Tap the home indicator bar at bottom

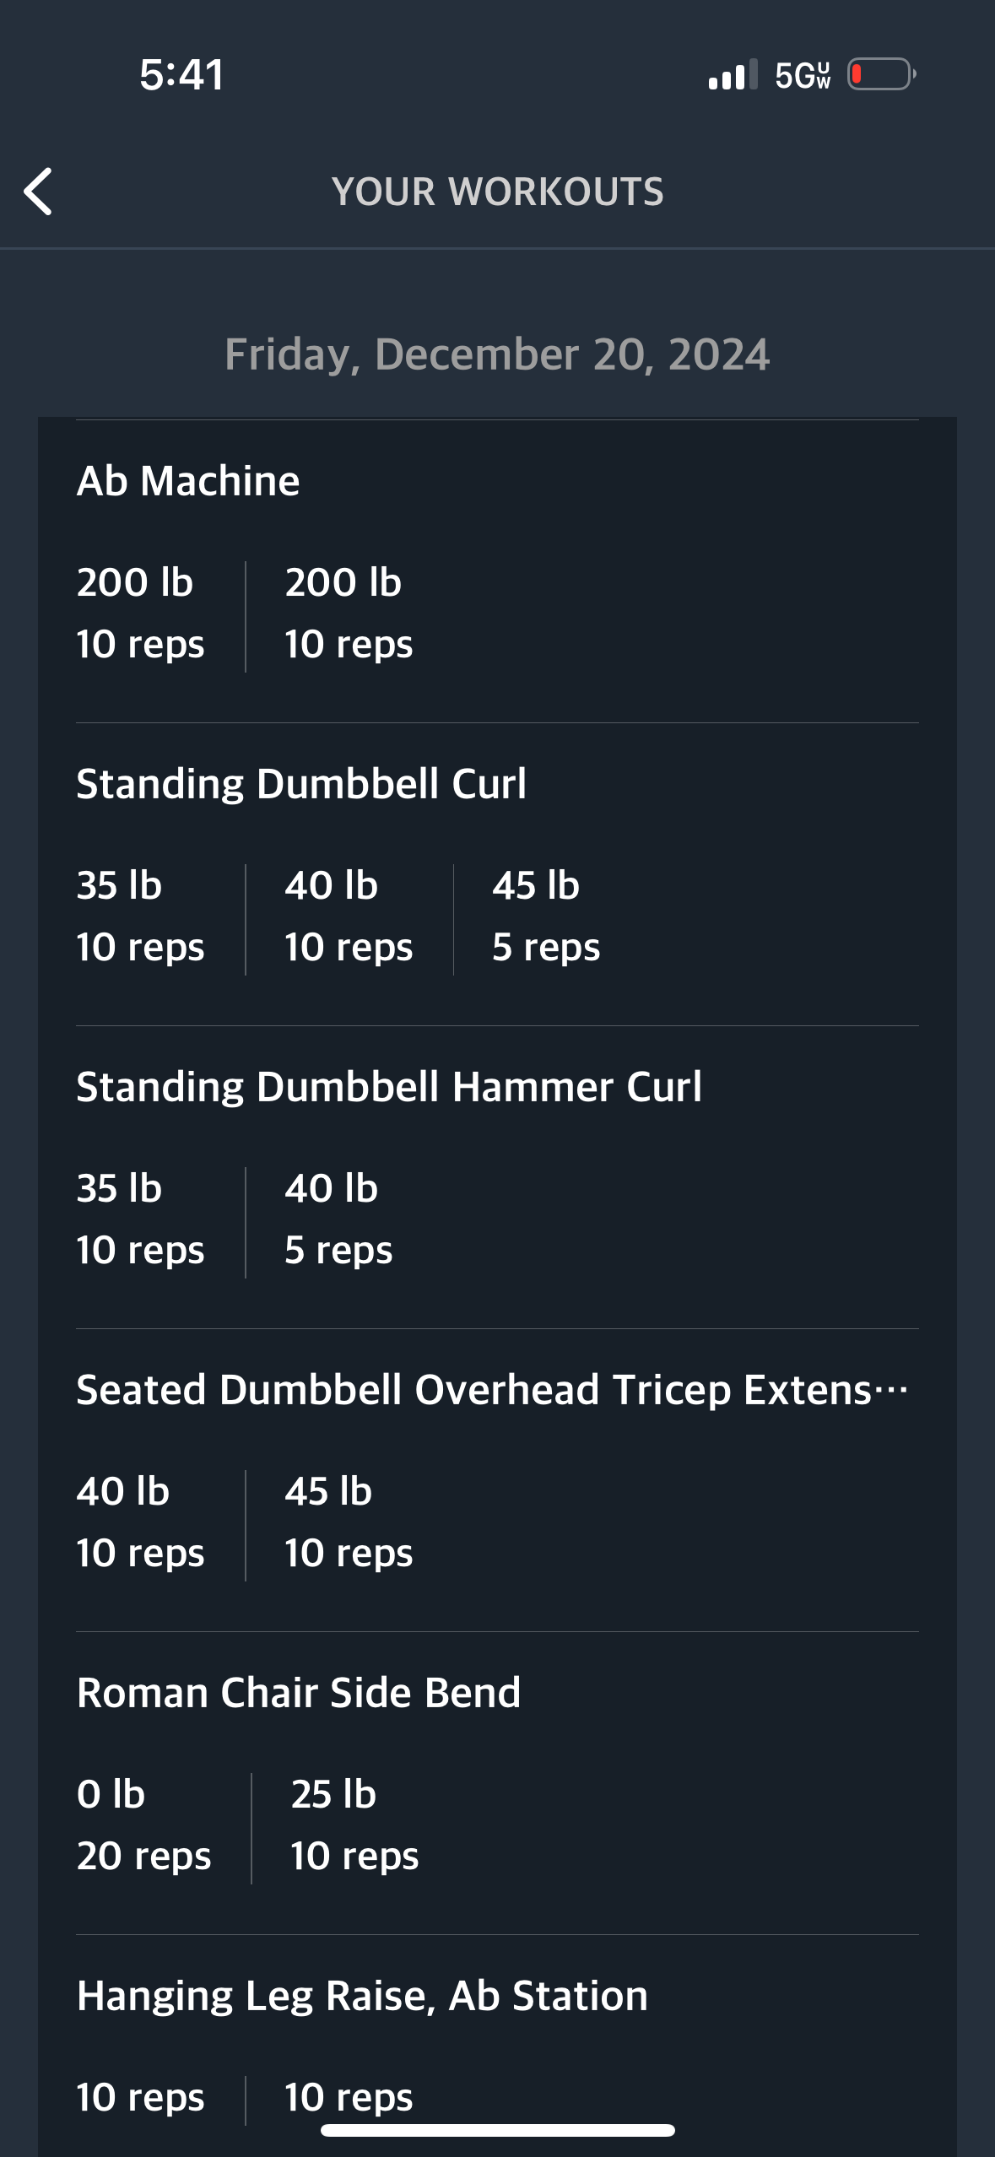click(x=498, y=2131)
